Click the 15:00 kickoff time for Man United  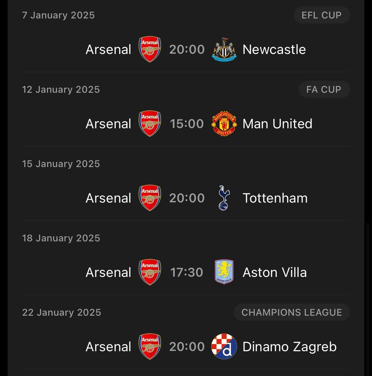tap(187, 124)
